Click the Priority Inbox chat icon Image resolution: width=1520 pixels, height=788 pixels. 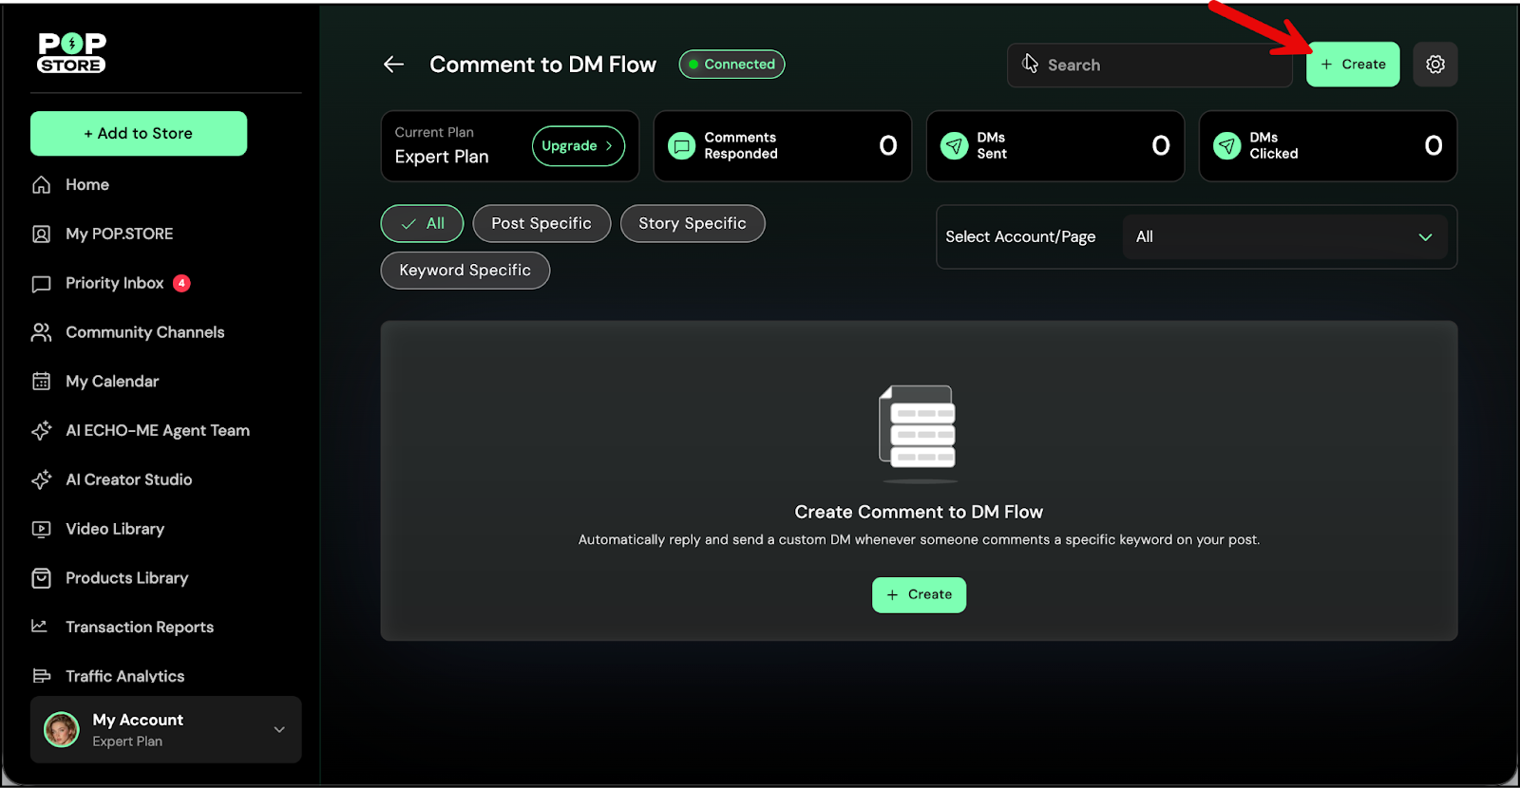tap(42, 284)
